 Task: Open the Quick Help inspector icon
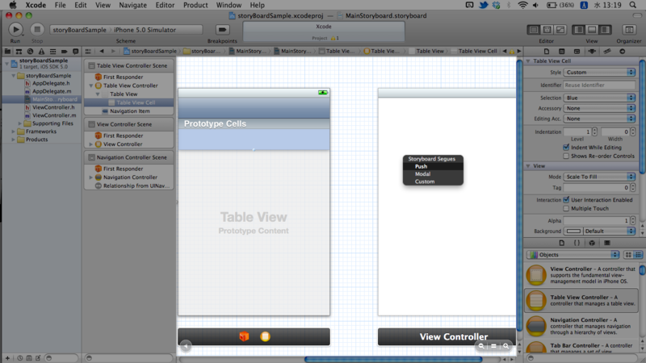561,52
